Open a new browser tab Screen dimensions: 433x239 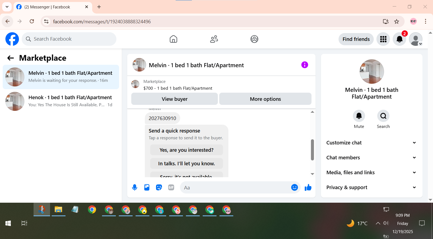[99, 7]
